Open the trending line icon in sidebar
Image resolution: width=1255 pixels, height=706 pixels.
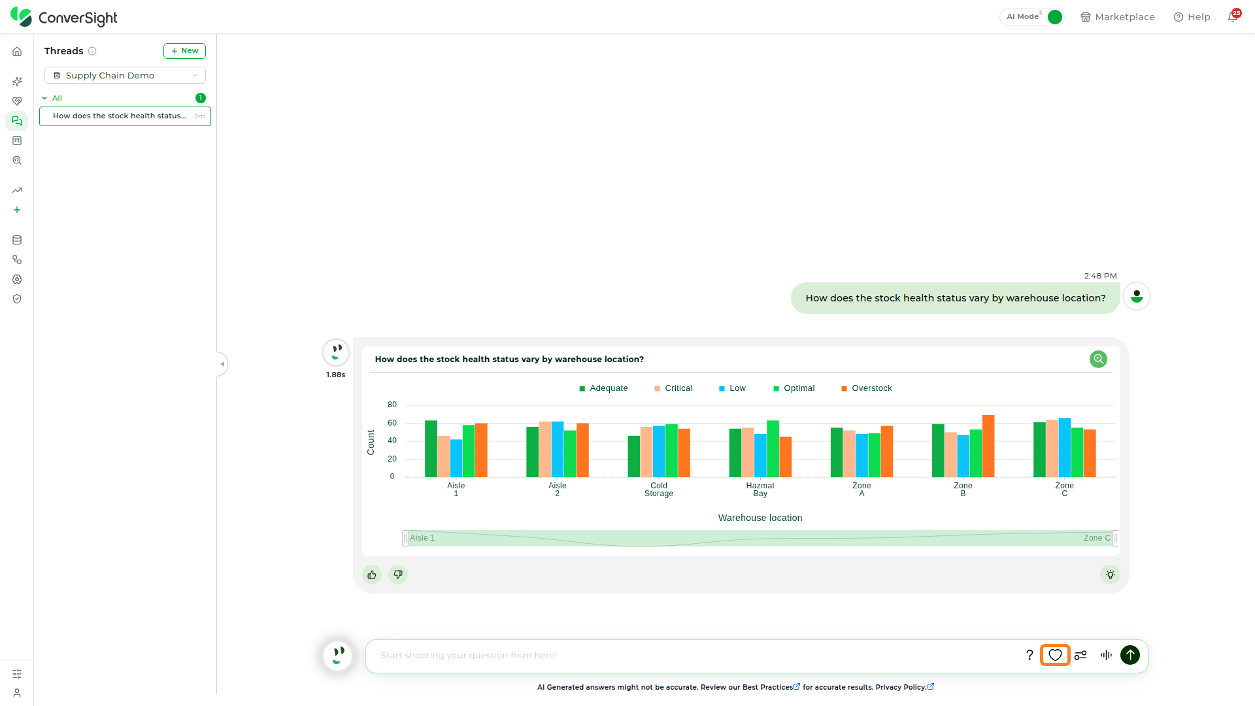17,190
